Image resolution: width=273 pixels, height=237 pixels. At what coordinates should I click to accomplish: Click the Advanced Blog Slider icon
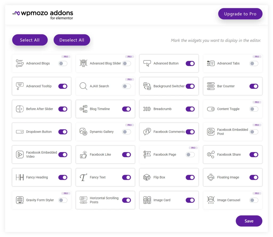pyautogui.click(x=83, y=63)
